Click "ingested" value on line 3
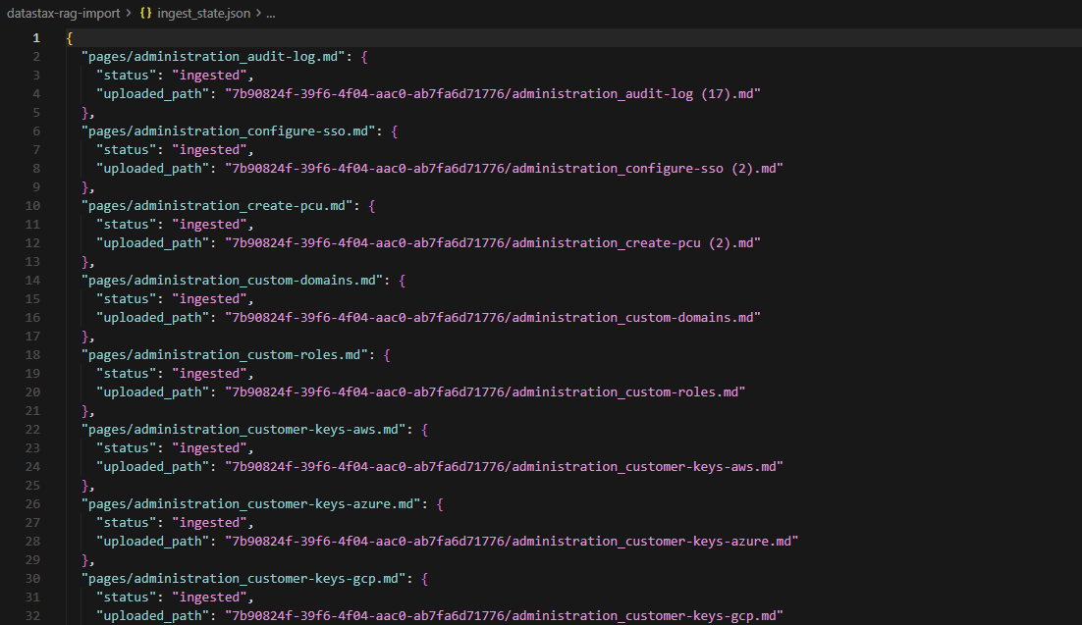This screenshot has height=625, width=1082. pyautogui.click(x=210, y=76)
